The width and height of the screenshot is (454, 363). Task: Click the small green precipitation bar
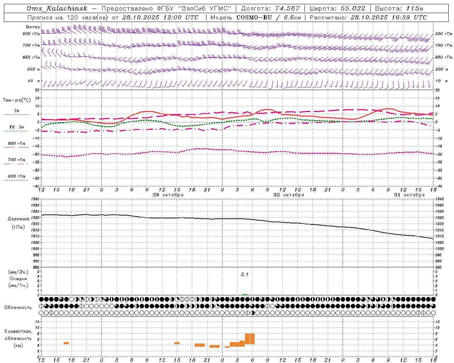245,294
